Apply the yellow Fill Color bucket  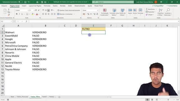click(x=33, y=14)
